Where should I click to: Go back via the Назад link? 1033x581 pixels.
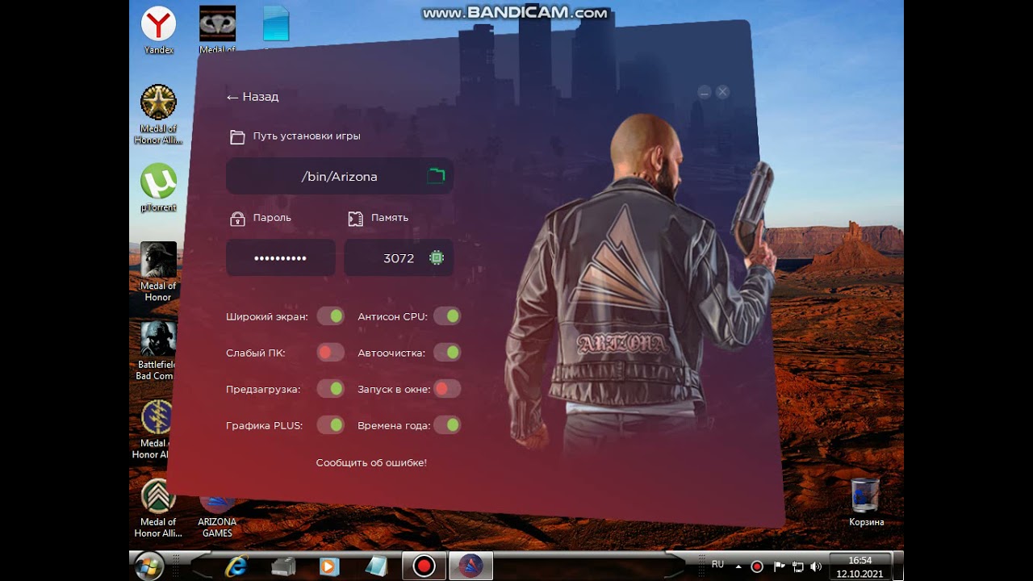252,96
